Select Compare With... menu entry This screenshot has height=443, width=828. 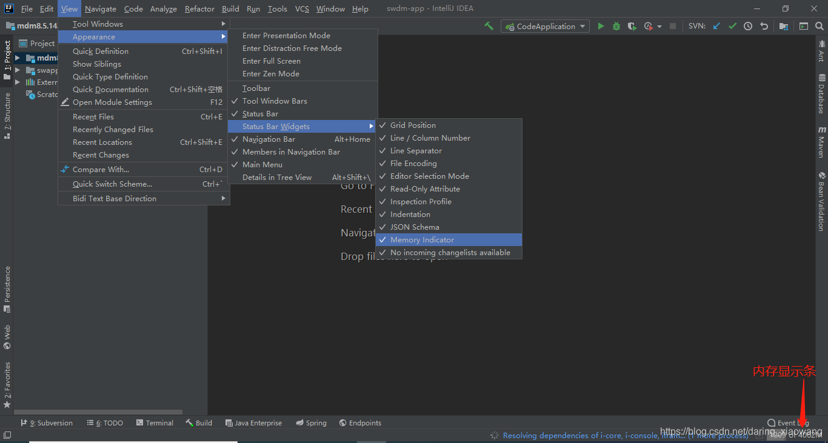point(144,170)
